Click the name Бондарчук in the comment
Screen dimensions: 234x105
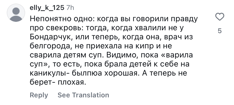pos(51,37)
